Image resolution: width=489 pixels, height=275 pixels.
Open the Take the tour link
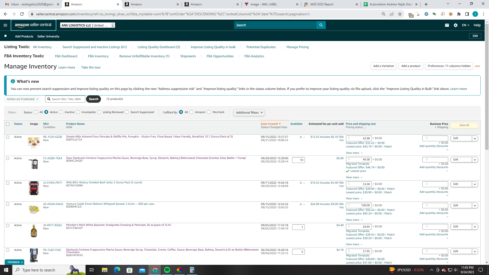click(x=91, y=67)
